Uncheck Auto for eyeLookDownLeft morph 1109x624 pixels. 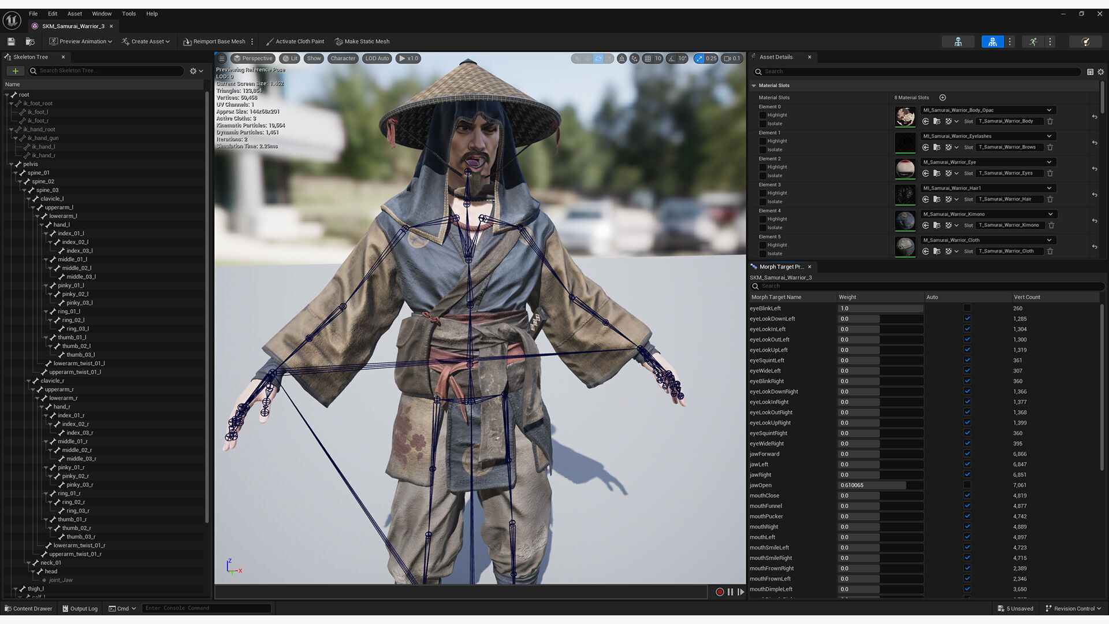(x=967, y=318)
